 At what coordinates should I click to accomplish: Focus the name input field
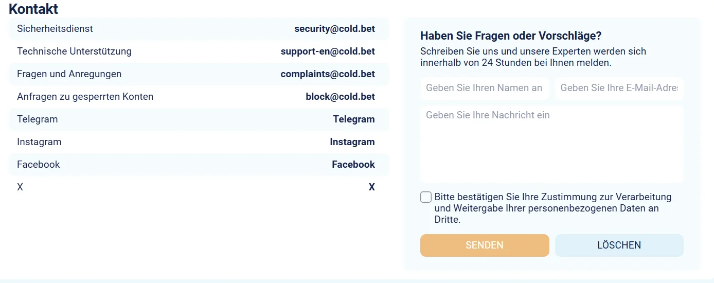(x=485, y=88)
